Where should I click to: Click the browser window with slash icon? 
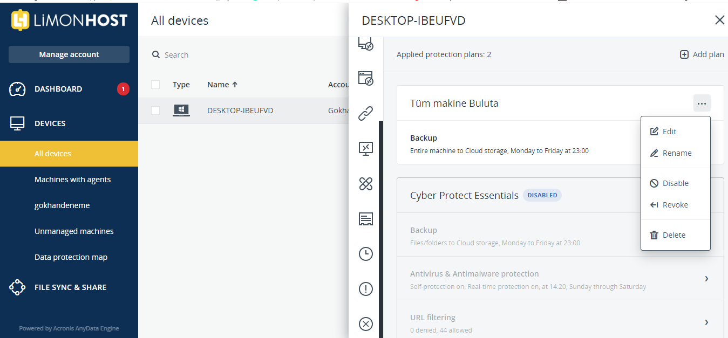[366, 78]
